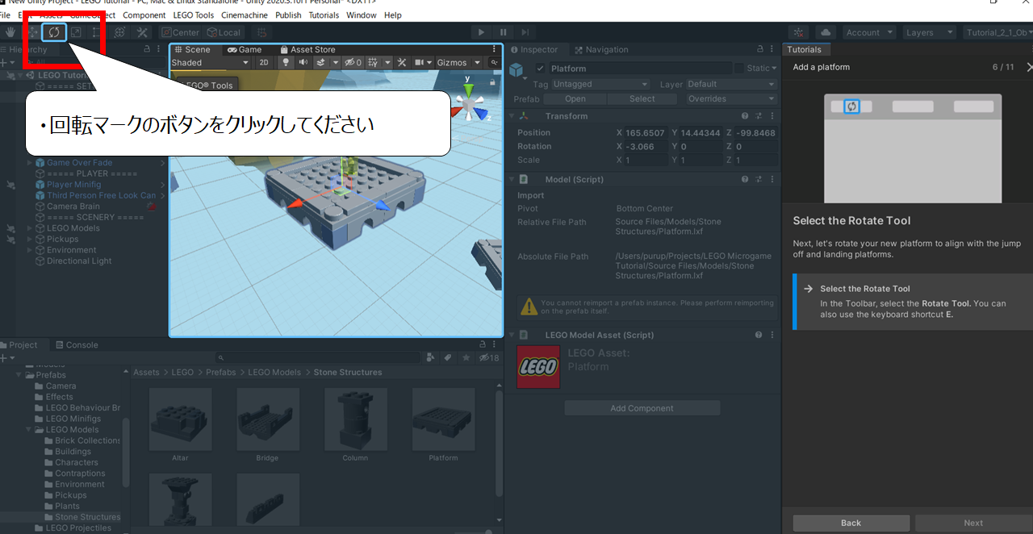Screen dimensions: 1033x534
Task: Open the custom editor tools icon
Action: coord(141,32)
